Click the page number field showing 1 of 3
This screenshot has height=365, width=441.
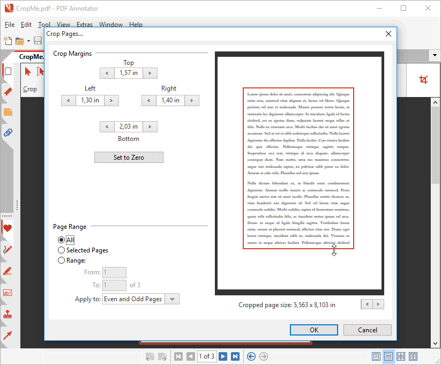coord(207,356)
